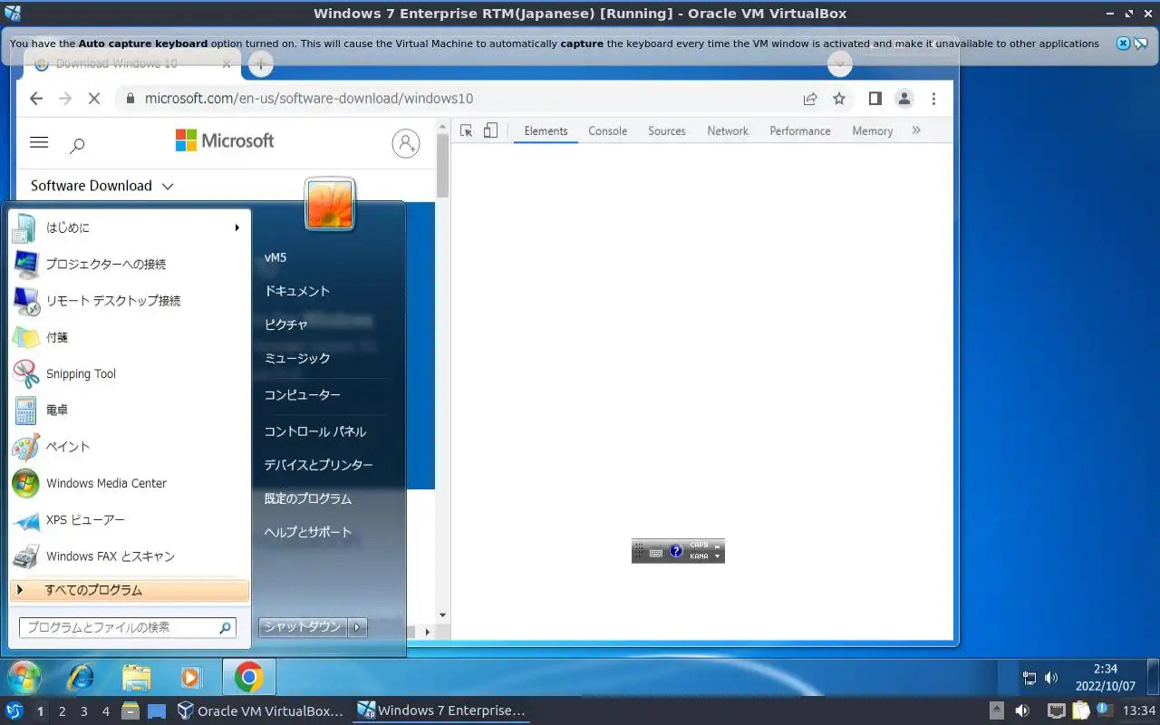1160x725 pixels.
Task: Click the シャットダウン button
Action: (303, 626)
